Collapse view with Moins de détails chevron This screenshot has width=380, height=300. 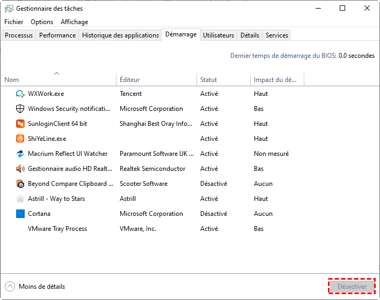coord(10,287)
